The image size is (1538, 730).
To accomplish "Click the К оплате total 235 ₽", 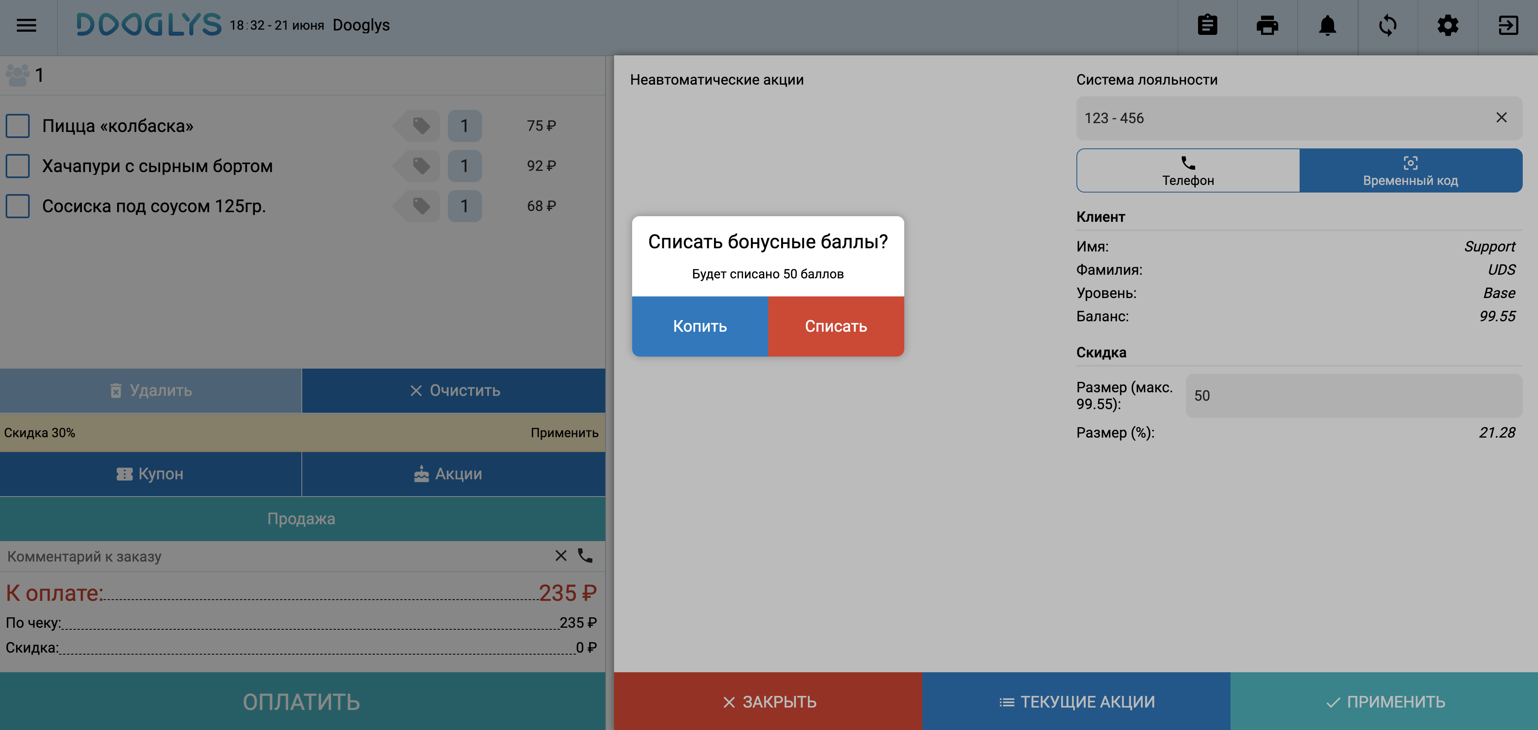I will click(x=567, y=593).
